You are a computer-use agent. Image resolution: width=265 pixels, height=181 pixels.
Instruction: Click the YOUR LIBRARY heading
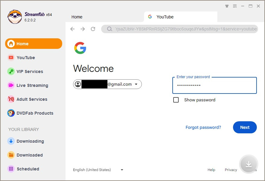[24, 129]
